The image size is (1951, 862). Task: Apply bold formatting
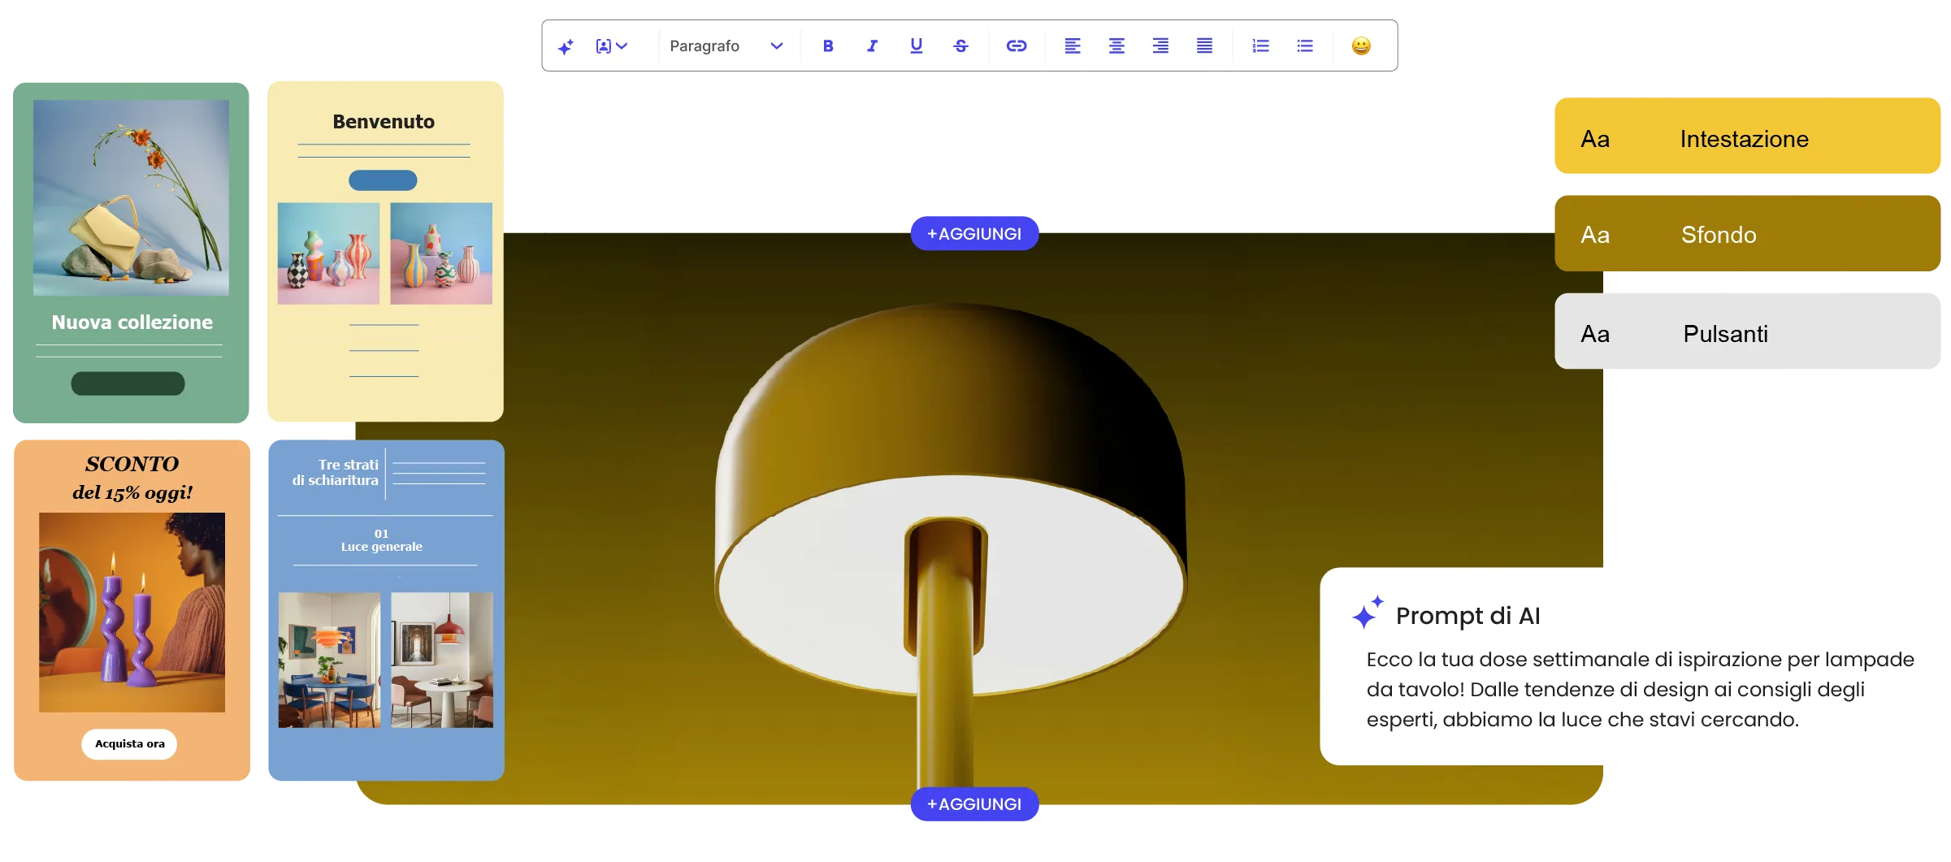(x=827, y=46)
